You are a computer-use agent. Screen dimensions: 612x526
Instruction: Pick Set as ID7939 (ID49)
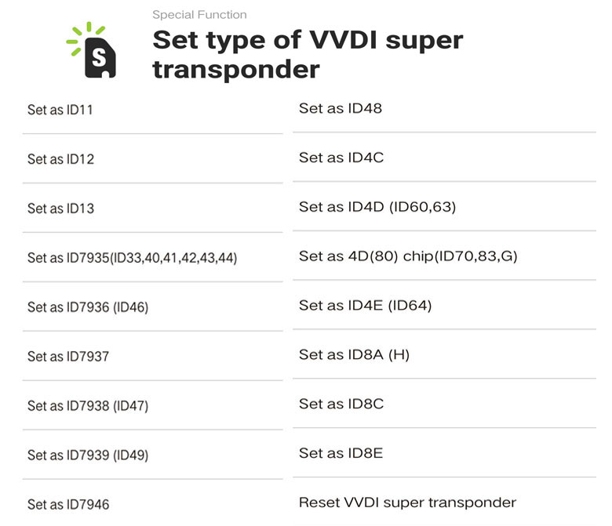(88, 455)
